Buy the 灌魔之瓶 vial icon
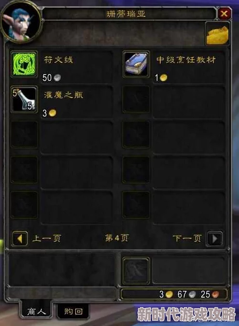The image size is (239, 326). 24,100
